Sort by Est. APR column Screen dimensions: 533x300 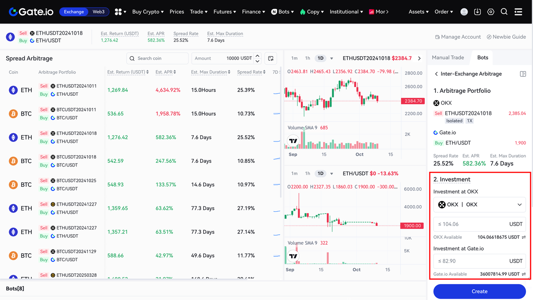[165, 72]
